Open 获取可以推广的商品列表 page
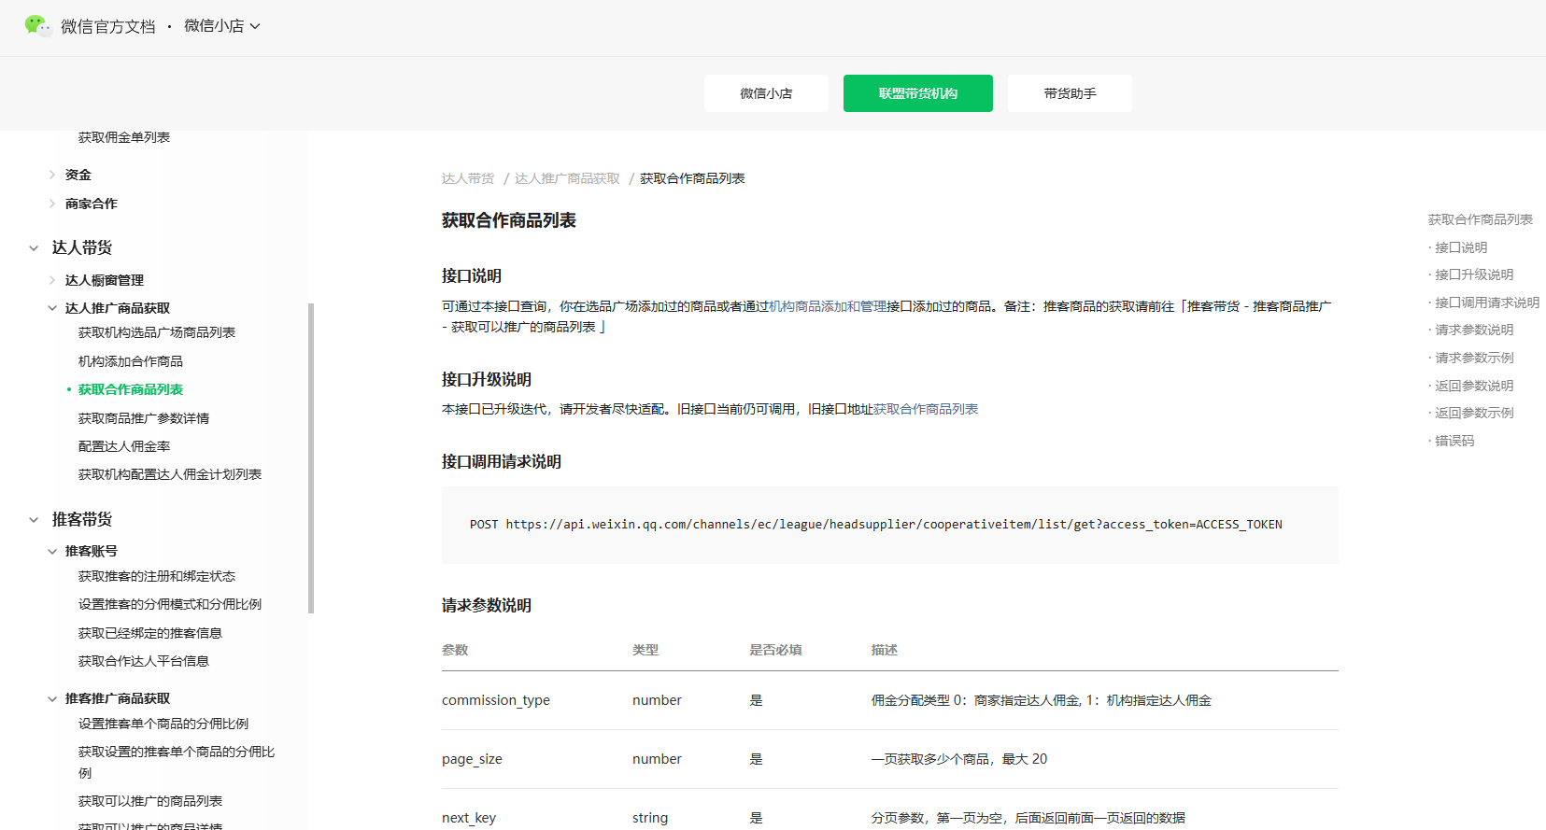The image size is (1546, 830). (150, 801)
